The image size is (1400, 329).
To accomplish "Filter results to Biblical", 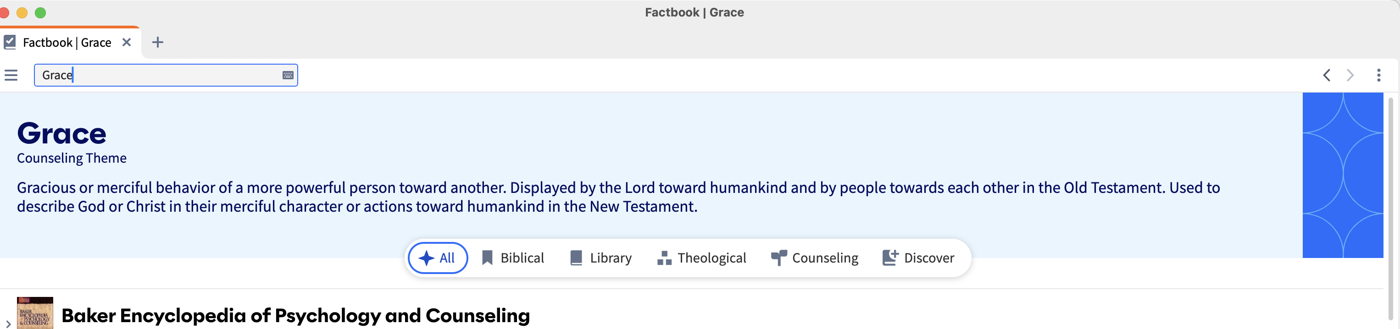I will [513, 258].
